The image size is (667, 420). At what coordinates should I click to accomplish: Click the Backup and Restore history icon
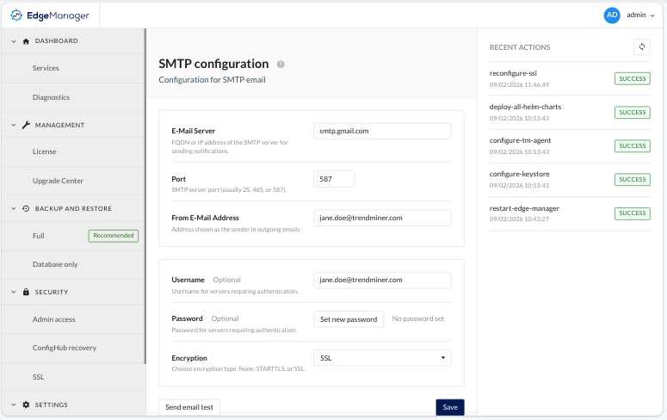(x=26, y=208)
